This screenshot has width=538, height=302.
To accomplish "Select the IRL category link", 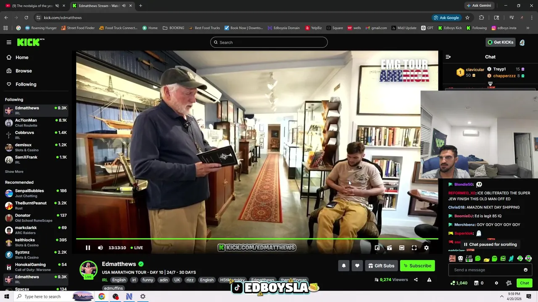I will click(x=105, y=280).
